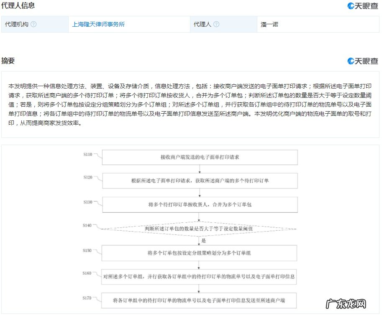Image resolution: width=382 pixels, height=316 pixels.
Task: Click the 天眼查 logo beside 摘要
Action: [x=362, y=61]
